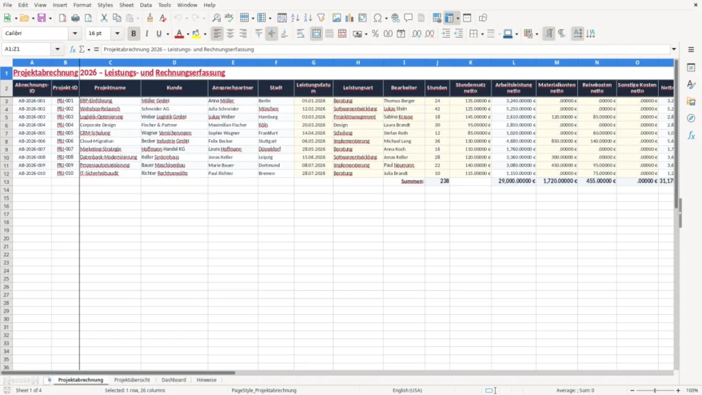Open the Underline style dropdown arrow

(x=167, y=34)
